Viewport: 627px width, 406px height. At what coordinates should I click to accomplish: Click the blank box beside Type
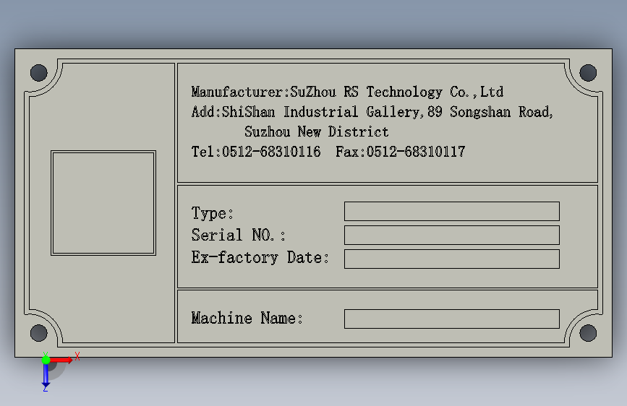452,212
